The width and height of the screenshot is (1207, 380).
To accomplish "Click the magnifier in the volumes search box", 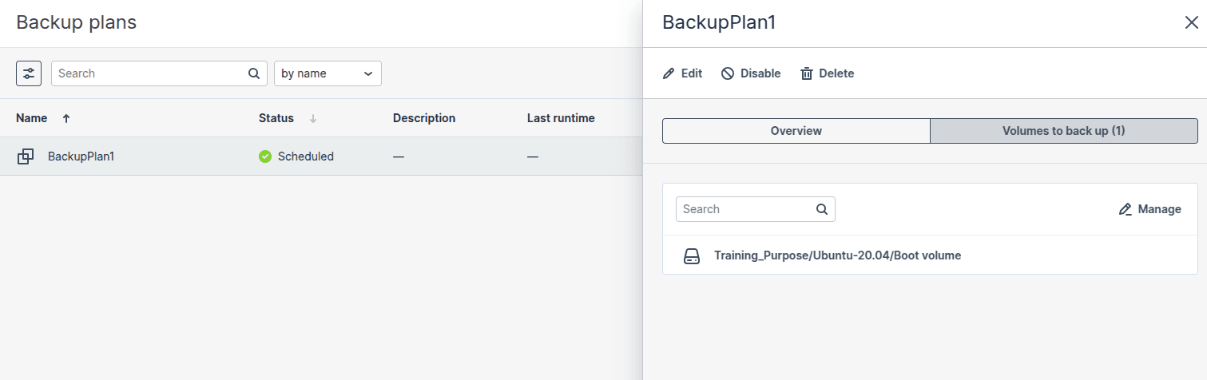I will (821, 209).
